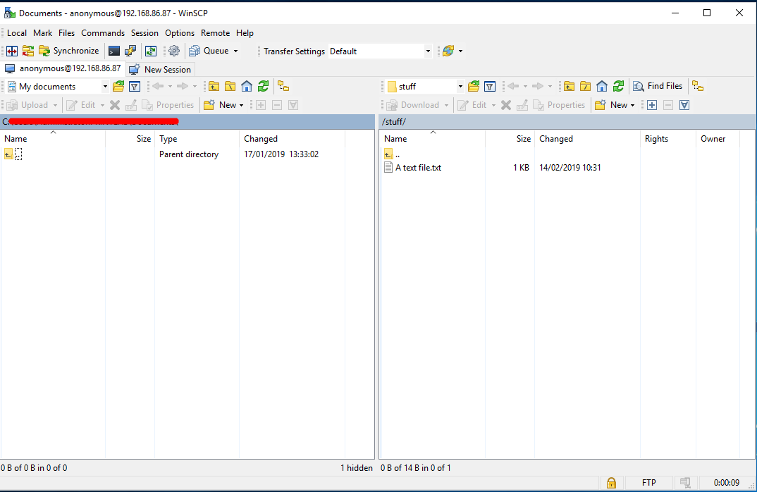Click the globe icon in main toolbar
This screenshot has width=757, height=492.
[x=448, y=51]
